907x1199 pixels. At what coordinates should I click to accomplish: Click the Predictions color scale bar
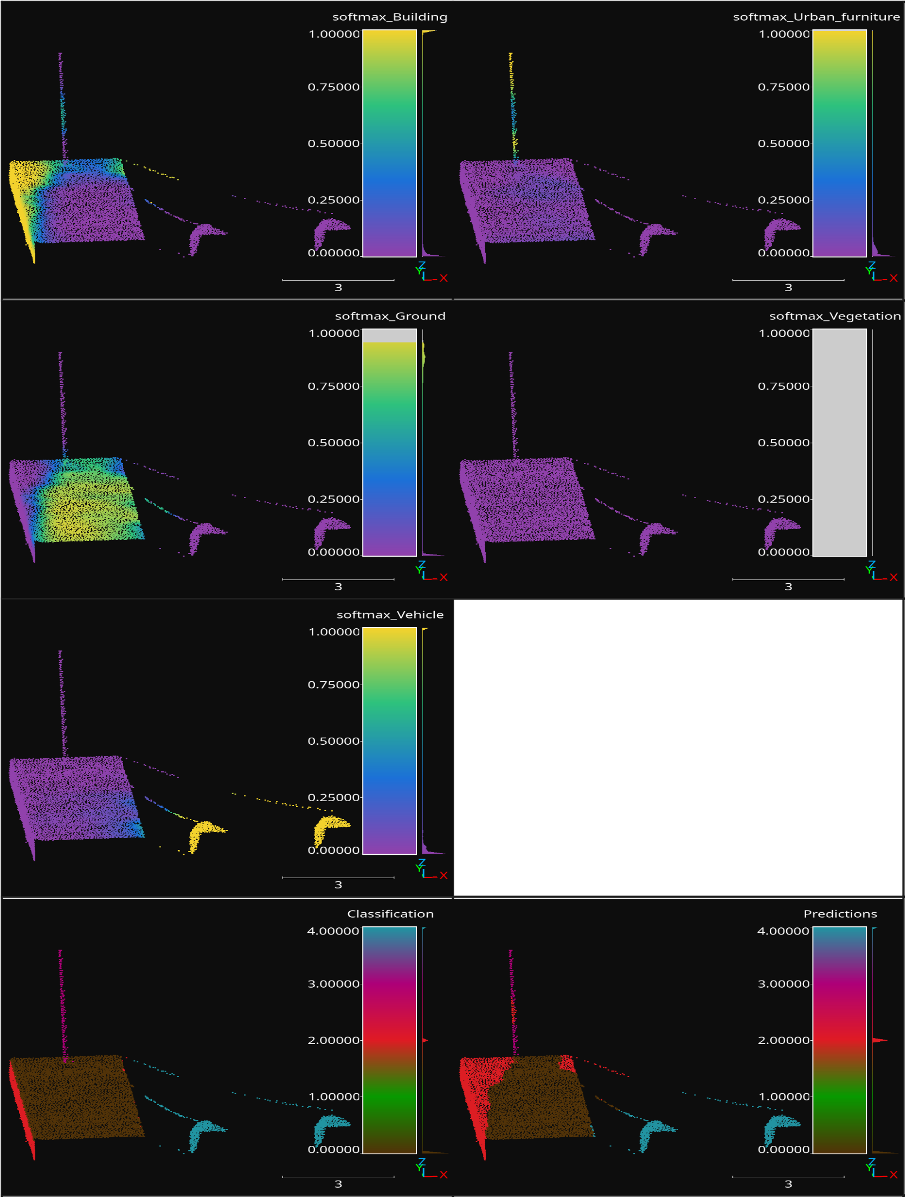(839, 1040)
